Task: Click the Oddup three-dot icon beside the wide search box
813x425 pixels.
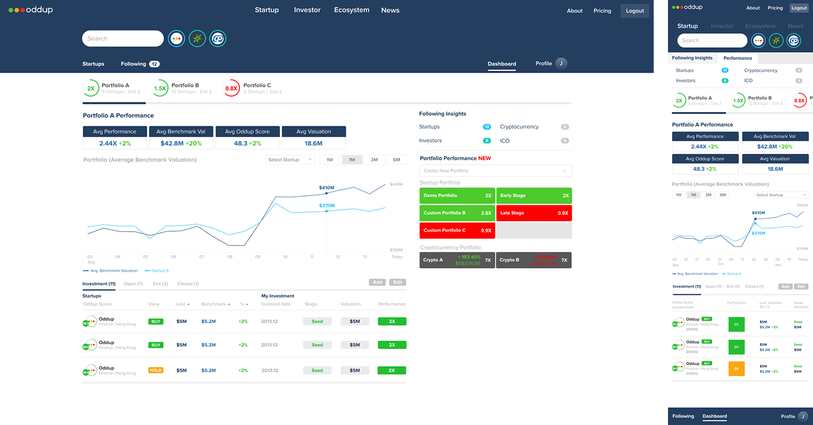Action: point(176,38)
